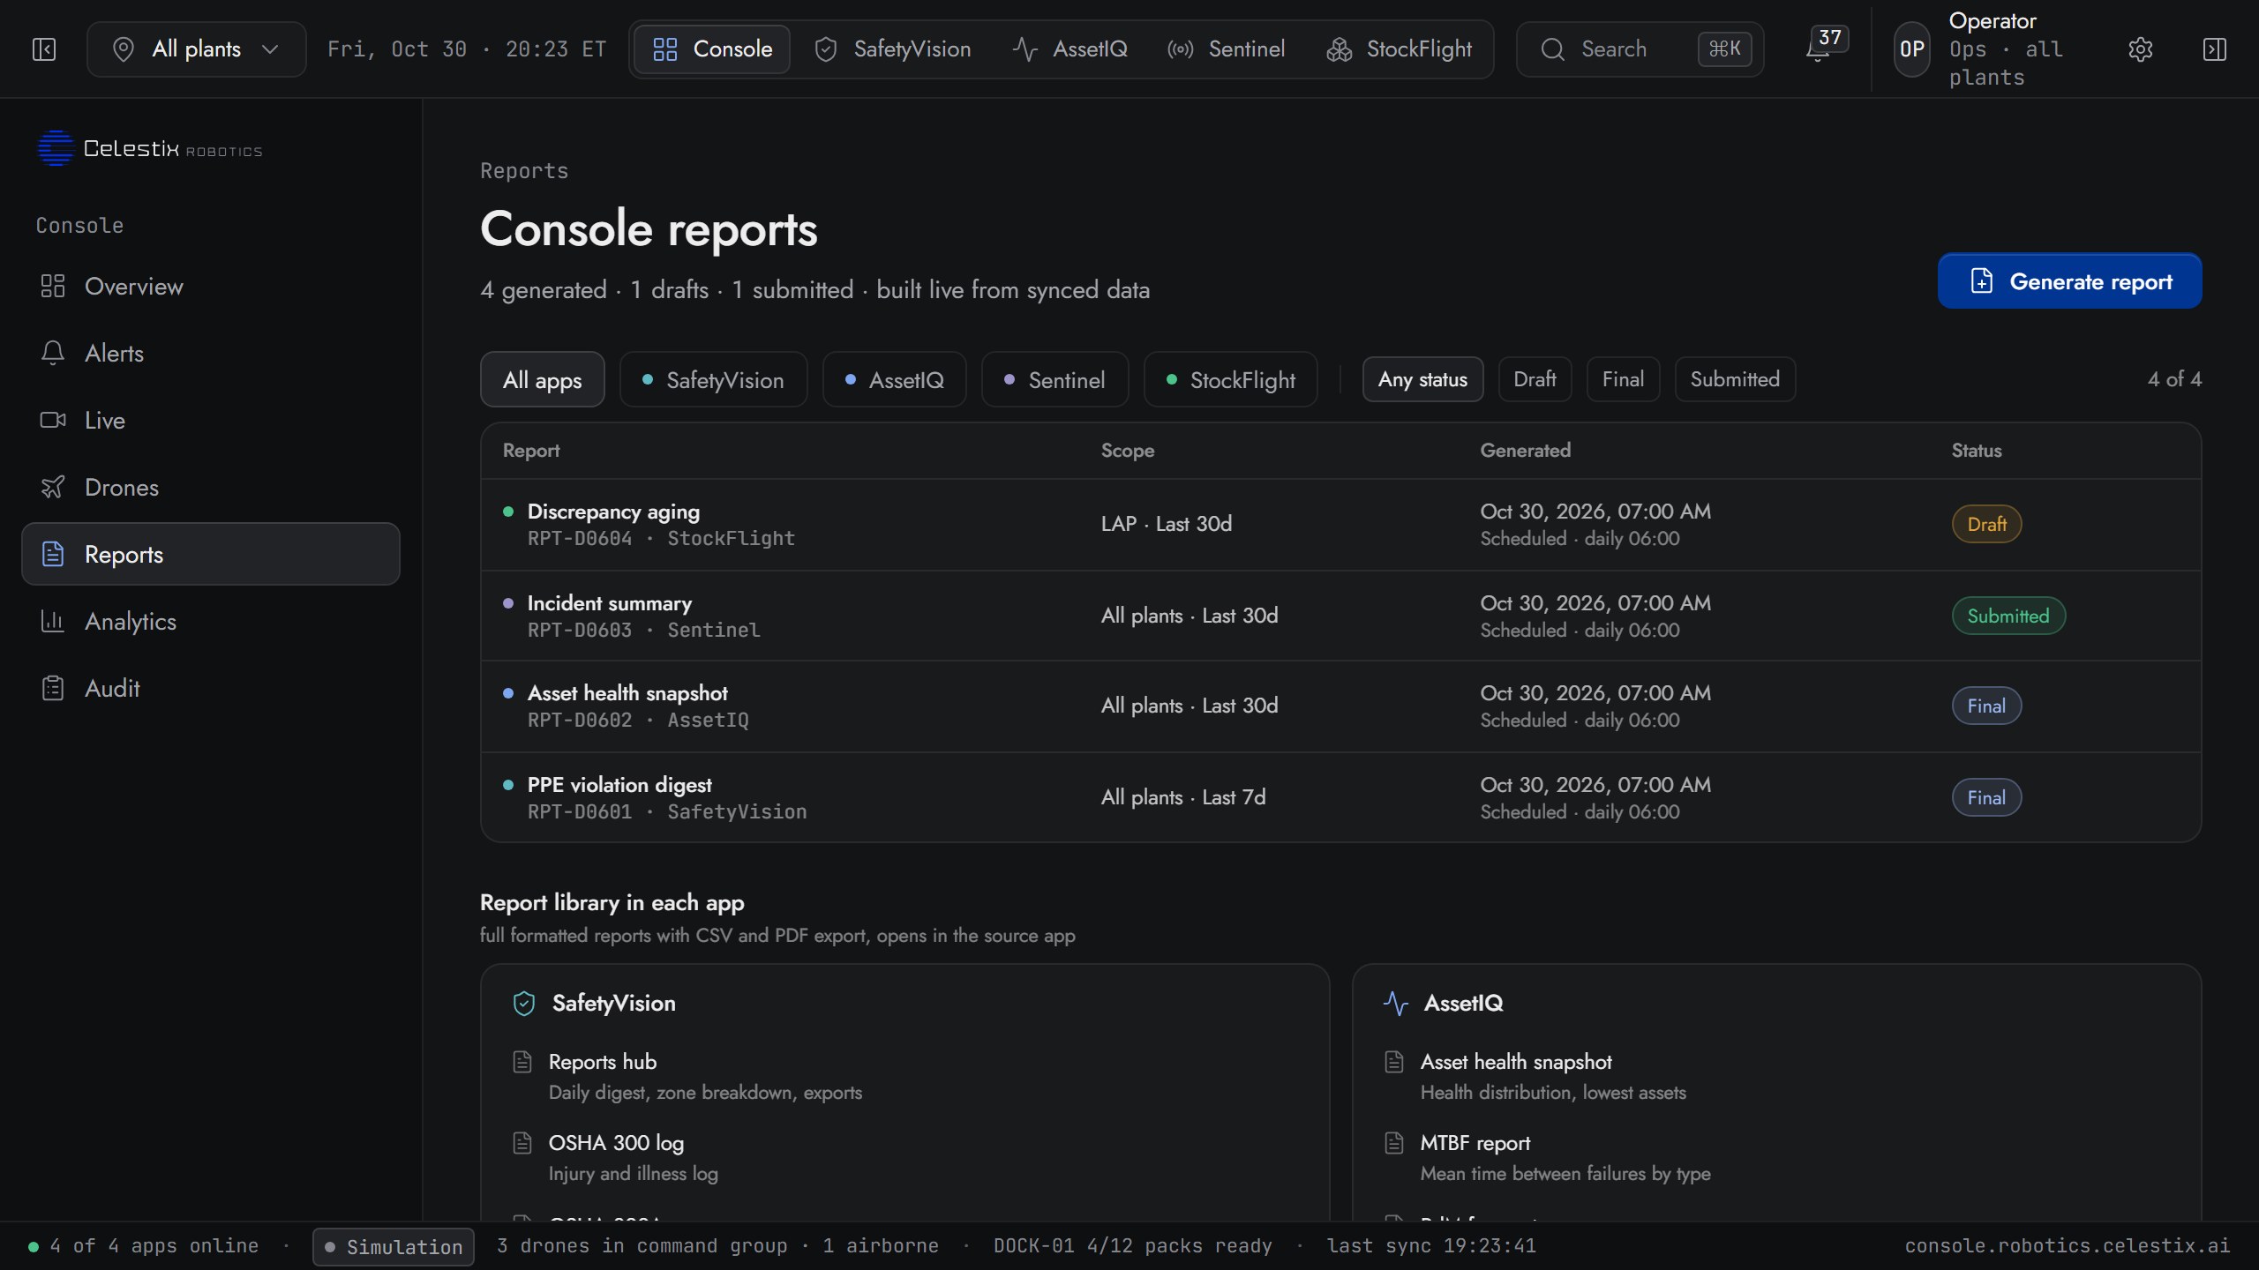Go to Alerts in the sidebar
Image resolution: width=2259 pixels, height=1270 pixels.
[210, 354]
